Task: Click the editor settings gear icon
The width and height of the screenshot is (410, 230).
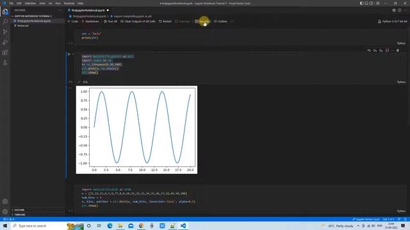Action: [394, 10]
